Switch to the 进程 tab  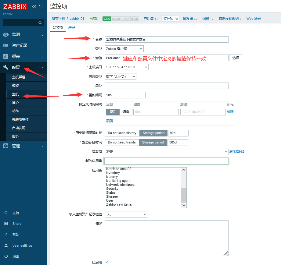point(71,27)
